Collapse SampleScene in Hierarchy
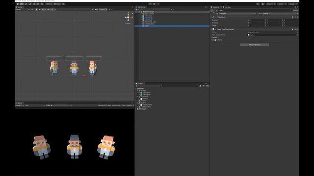 click(140, 12)
